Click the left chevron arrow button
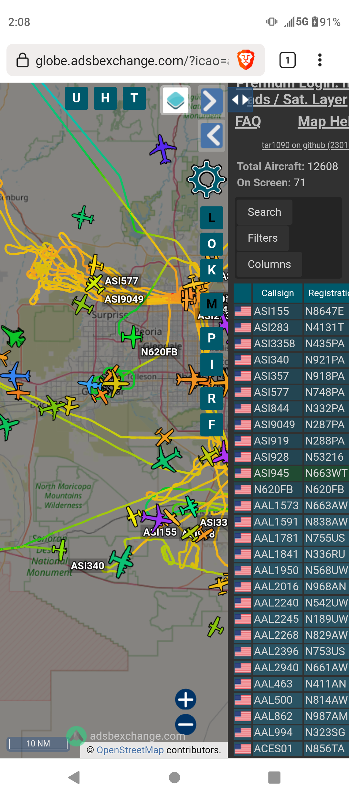The height and width of the screenshot is (797, 349). tap(212, 135)
